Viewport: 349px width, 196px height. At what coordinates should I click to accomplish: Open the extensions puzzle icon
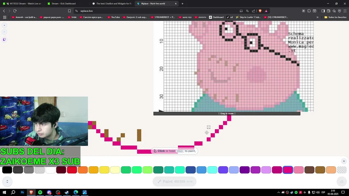(x=309, y=11)
